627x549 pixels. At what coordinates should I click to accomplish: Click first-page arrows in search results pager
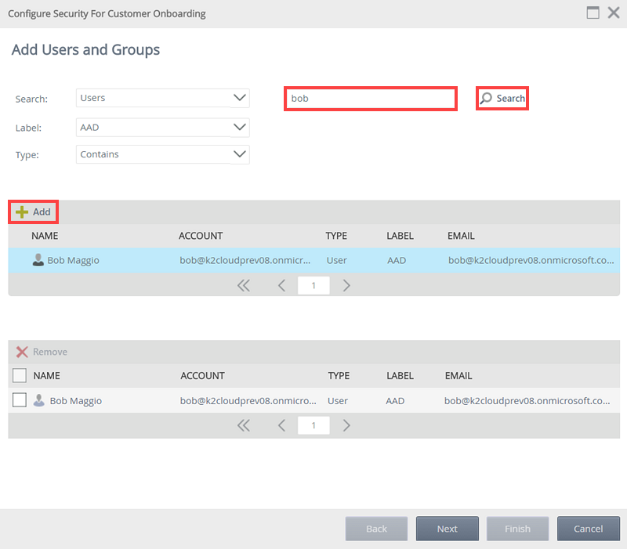(x=243, y=286)
